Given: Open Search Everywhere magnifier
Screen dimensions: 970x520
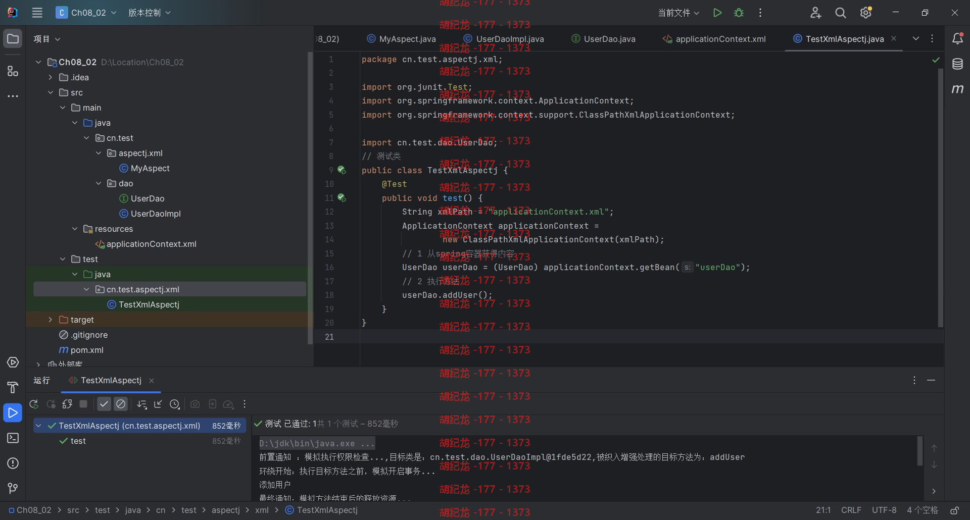Looking at the screenshot, I should (841, 13).
